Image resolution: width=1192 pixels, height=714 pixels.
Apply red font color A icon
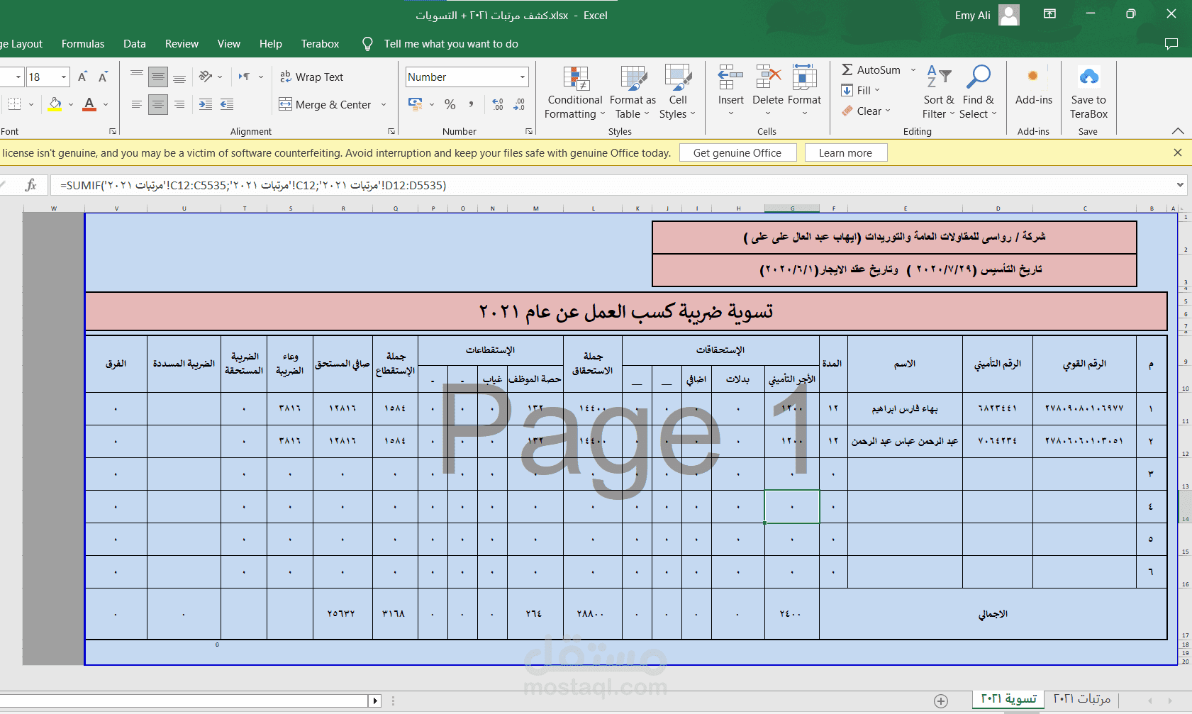coord(89,104)
